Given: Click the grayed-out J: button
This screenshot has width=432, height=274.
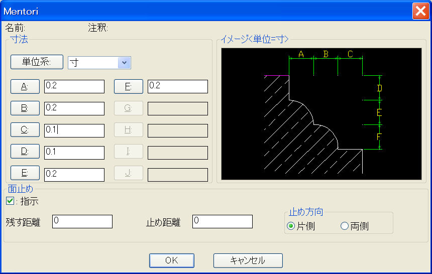Looking at the screenshot, I should pyautogui.click(x=129, y=173).
